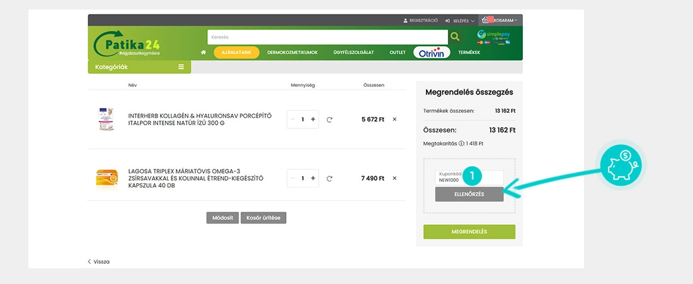Image resolution: width=693 pixels, height=284 pixels.
Task: Click the SimplePay logo
Action: [495, 37]
